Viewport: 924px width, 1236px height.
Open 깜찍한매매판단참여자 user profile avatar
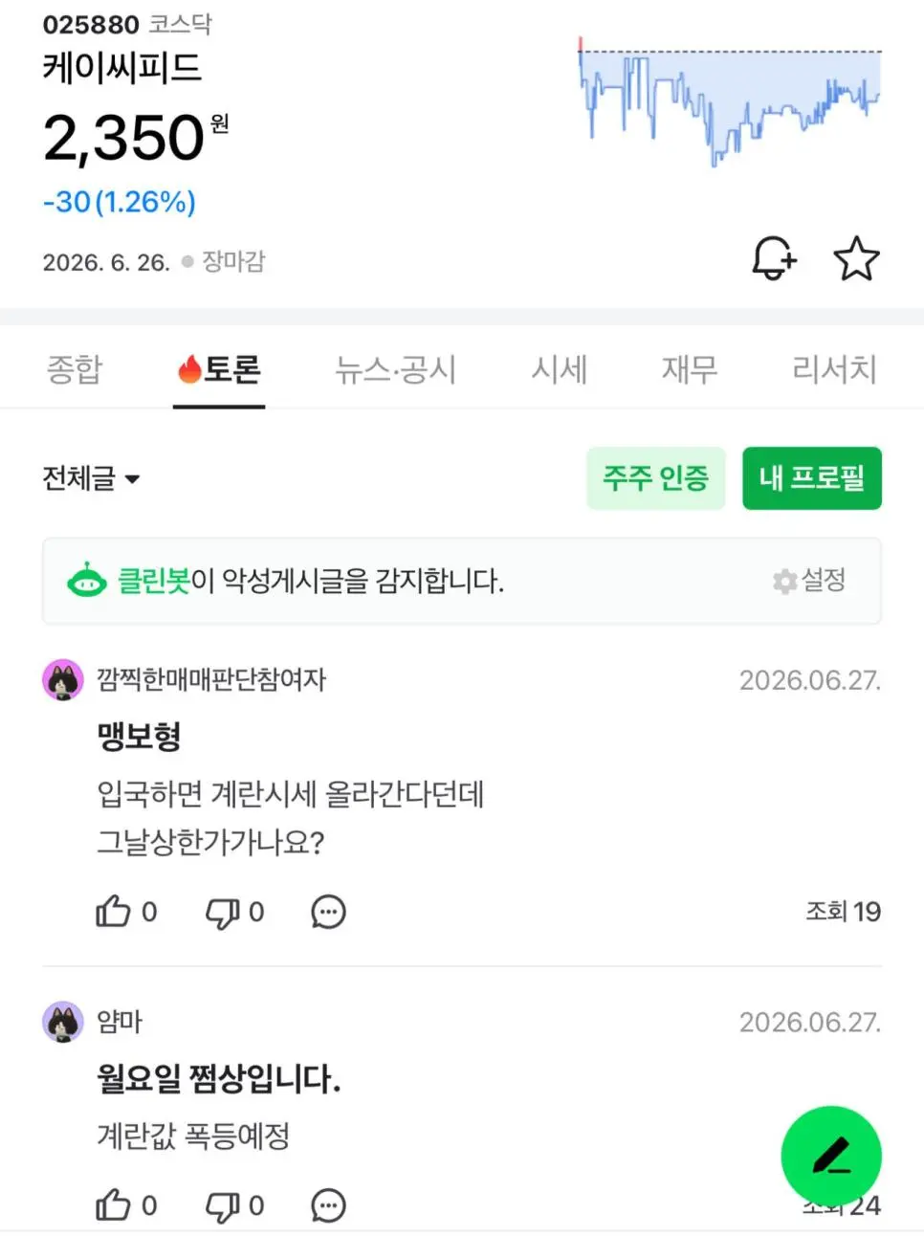pos(63,679)
